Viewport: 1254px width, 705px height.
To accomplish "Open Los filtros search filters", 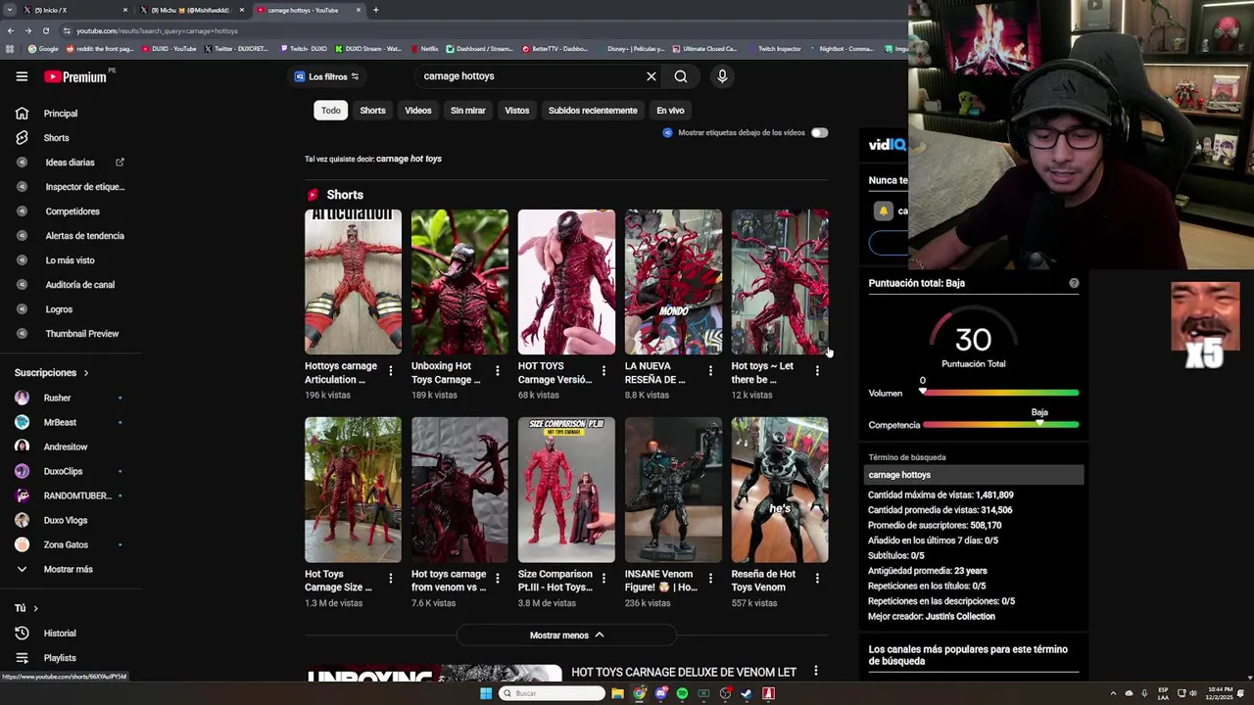I will tap(327, 76).
